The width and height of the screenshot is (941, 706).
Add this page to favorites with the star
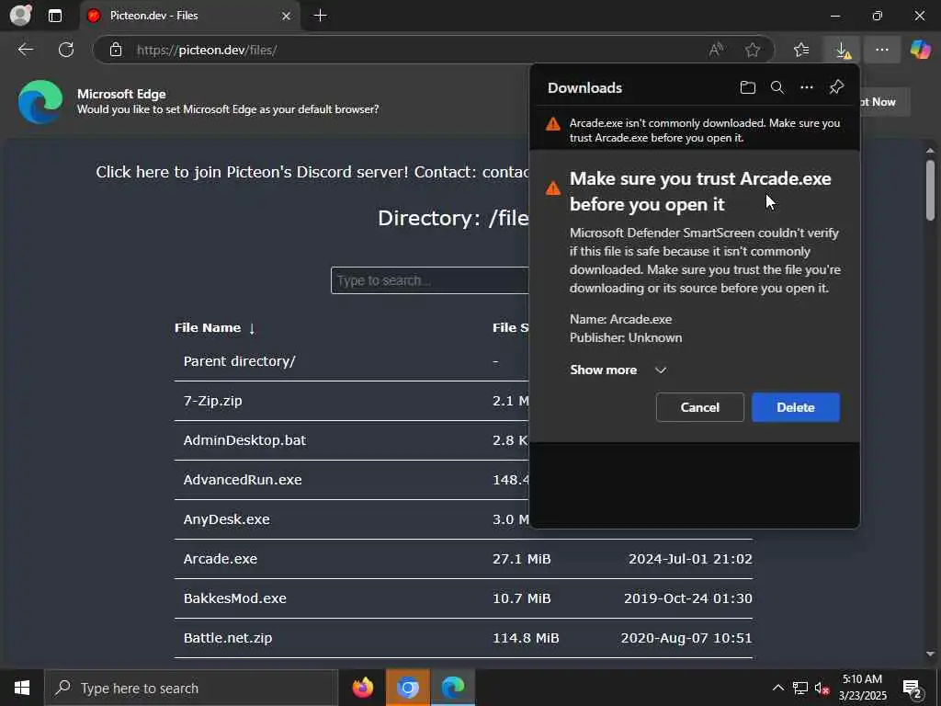pyautogui.click(x=753, y=50)
